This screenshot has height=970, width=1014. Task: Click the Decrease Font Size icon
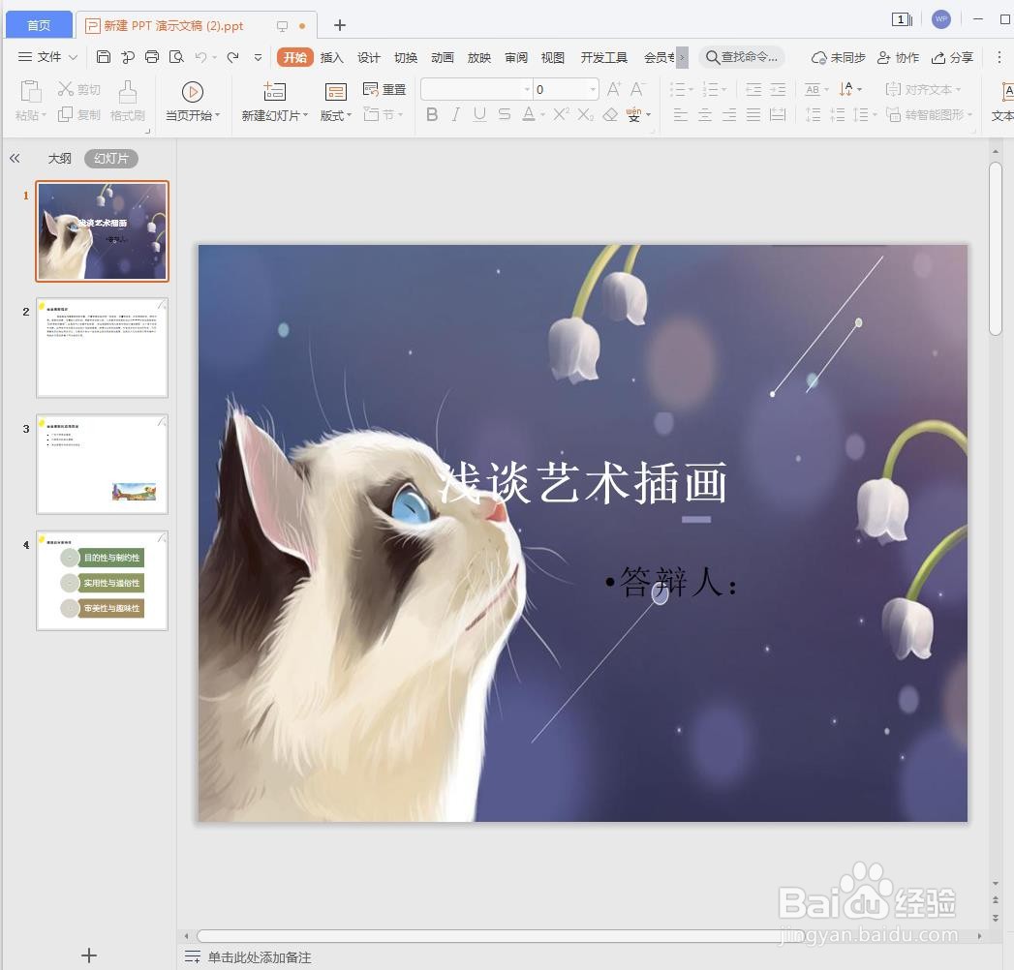coord(637,89)
